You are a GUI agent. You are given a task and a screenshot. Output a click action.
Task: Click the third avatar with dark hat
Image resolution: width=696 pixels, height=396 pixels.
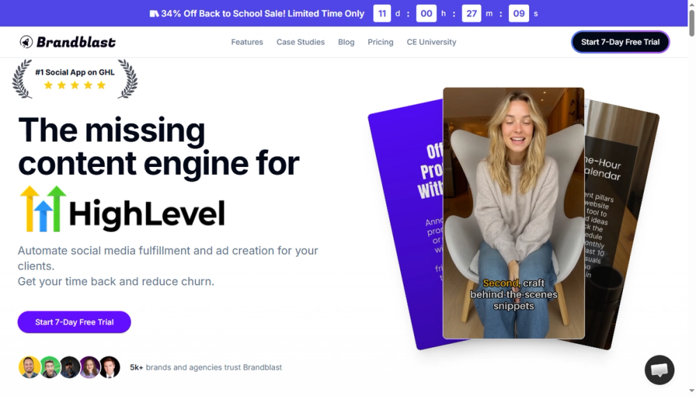click(x=70, y=367)
